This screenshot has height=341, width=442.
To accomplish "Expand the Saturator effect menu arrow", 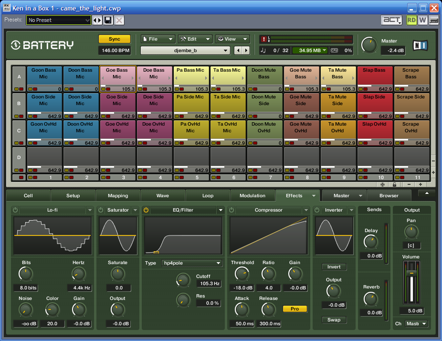I will point(135,210).
